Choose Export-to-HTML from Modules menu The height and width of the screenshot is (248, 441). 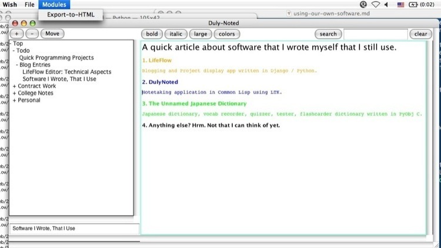tap(71, 15)
